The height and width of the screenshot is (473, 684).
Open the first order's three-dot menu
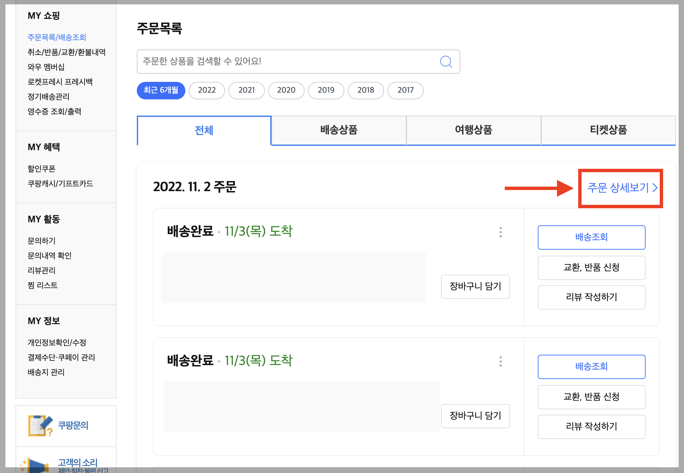pos(500,232)
